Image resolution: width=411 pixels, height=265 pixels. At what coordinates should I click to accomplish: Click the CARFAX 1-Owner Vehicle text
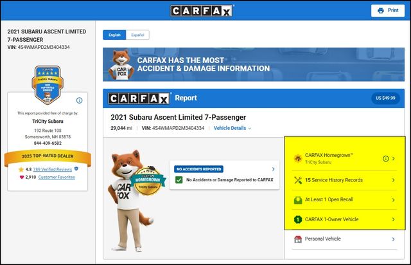331,219
